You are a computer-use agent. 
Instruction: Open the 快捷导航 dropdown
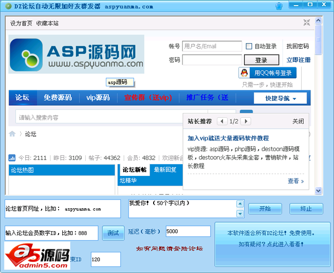click(x=280, y=98)
